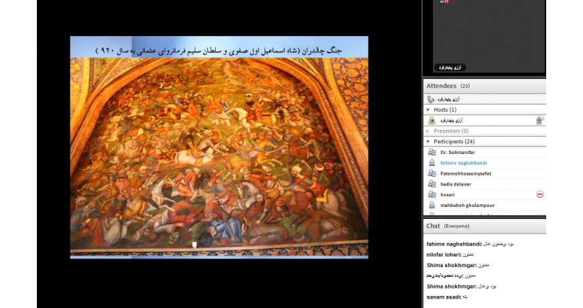
Task: Click Dr. Solimanifar's participant icon
Action: 432,152
